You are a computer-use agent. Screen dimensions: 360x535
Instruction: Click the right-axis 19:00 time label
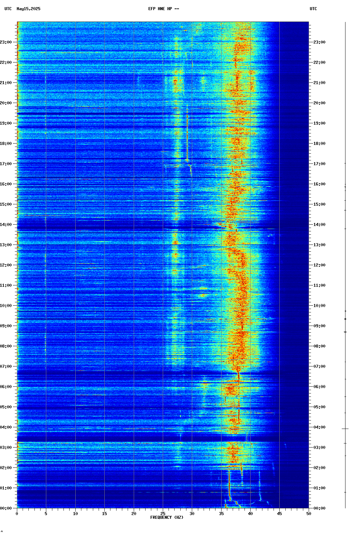coord(319,123)
